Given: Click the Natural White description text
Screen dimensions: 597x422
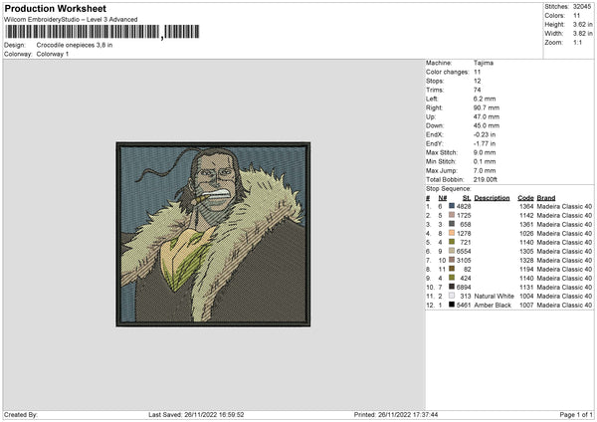Looking at the screenshot, I should pyautogui.click(x=495, y=296).
